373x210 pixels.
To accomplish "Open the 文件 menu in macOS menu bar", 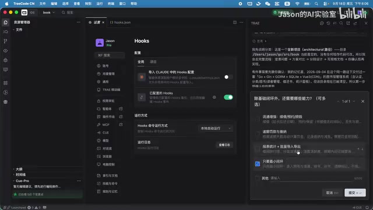I will click(43, 4).
